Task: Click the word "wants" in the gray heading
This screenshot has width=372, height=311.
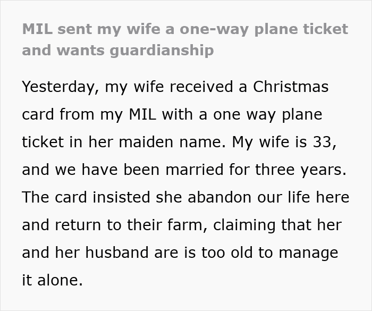Action: [x=80, y=51]
